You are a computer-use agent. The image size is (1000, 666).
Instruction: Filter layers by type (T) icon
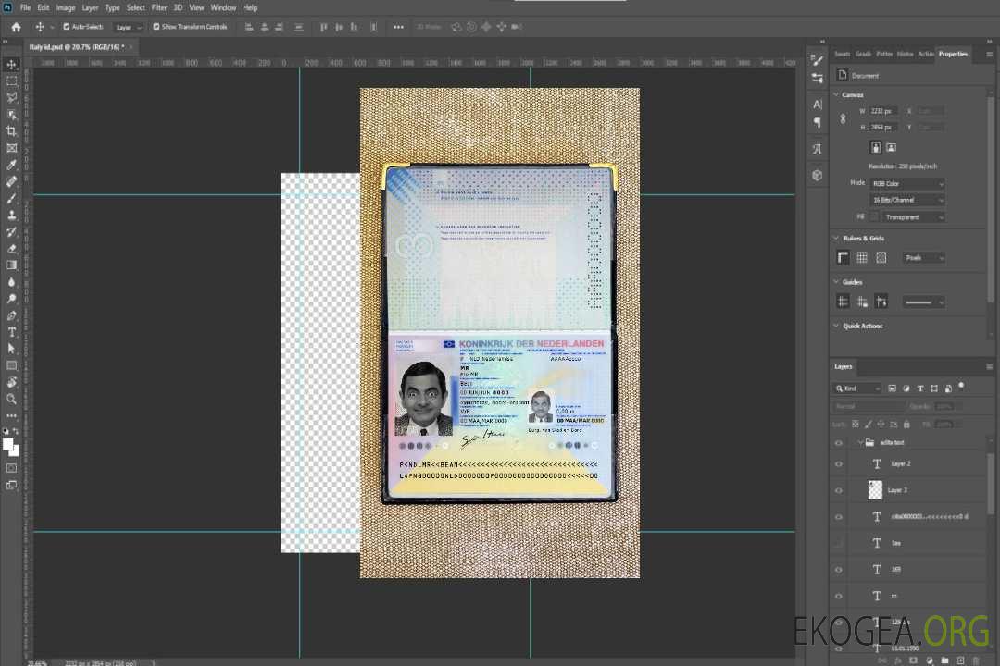pyautogui.click(x=920, y=388)
